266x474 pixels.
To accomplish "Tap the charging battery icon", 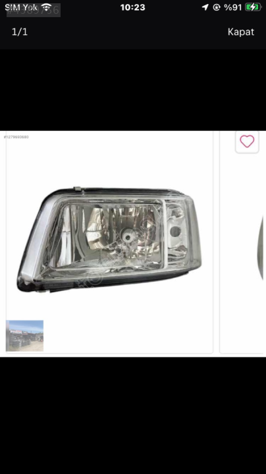I will [253, 7].
